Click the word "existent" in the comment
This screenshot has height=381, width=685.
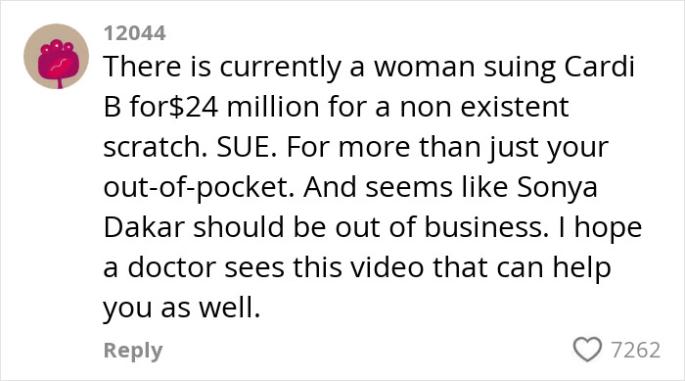point(515,107)
